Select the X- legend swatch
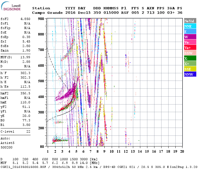This screenshot has height=169, width=198. click(190, 58)
